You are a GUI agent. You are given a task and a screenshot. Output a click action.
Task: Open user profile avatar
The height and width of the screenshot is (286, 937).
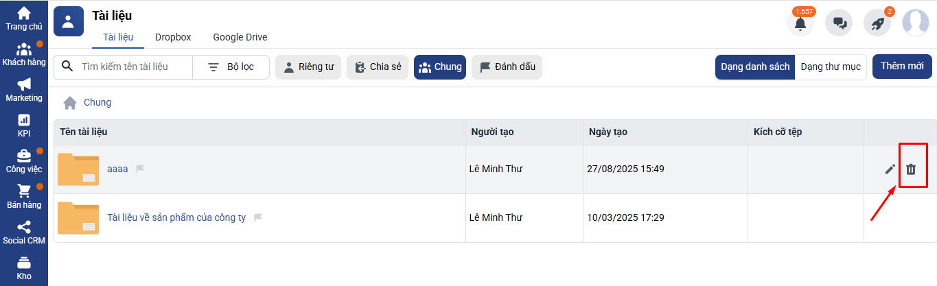click(916, 23)
